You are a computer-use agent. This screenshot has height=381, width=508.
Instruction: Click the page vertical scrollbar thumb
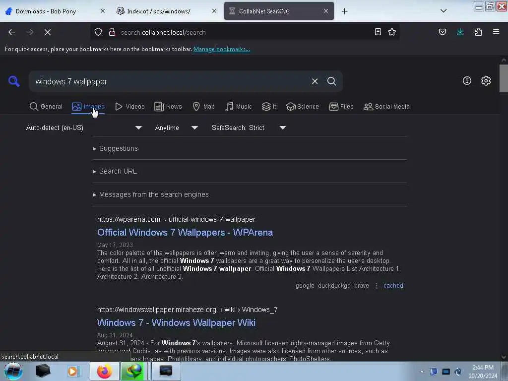click(504, 78)
